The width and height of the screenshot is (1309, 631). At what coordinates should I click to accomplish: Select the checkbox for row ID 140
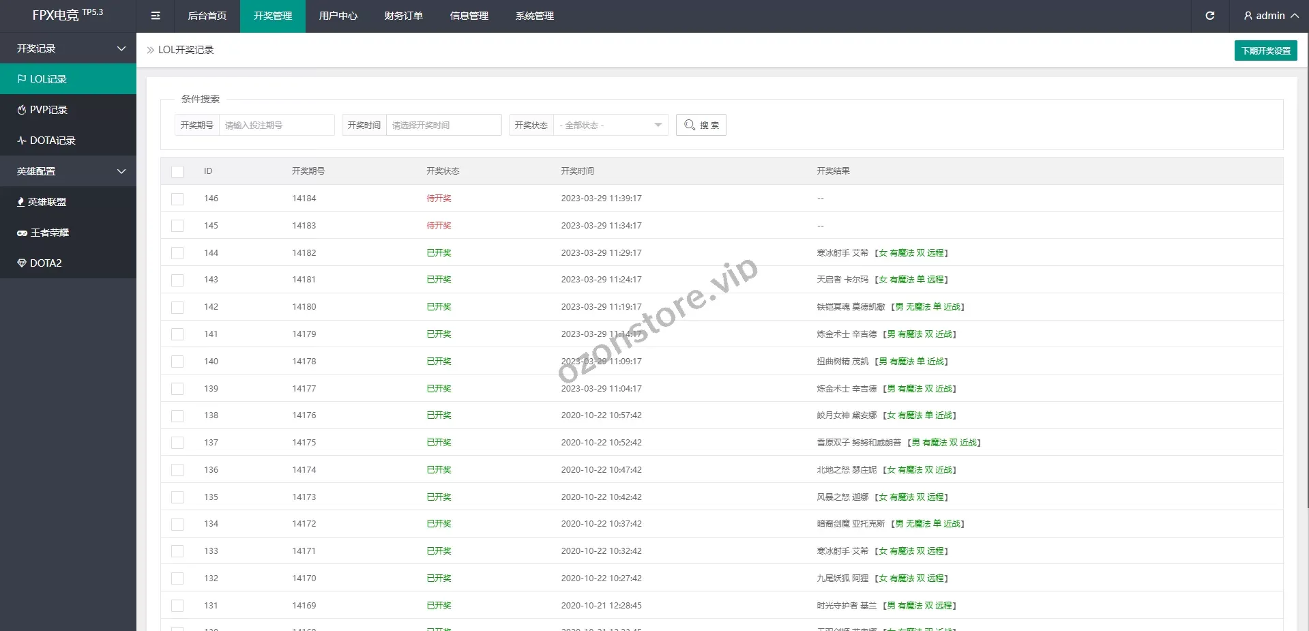177,362
